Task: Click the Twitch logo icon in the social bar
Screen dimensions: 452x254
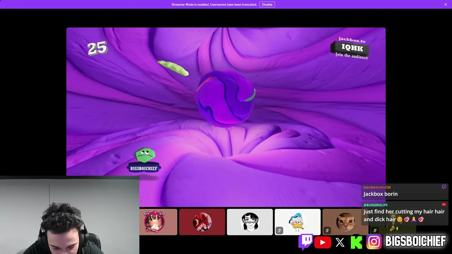Action: coord(306,242)
